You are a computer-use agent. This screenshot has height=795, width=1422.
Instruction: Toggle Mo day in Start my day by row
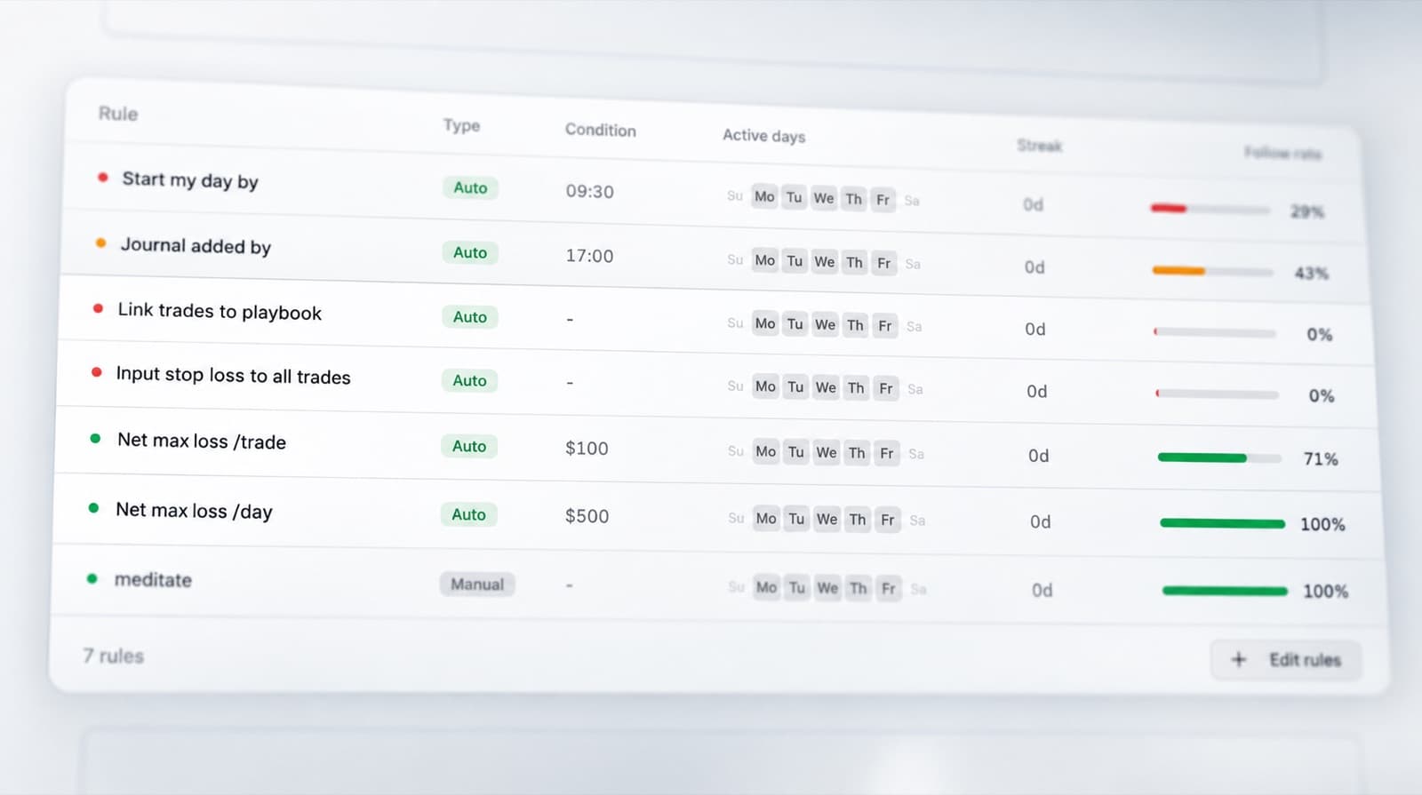pos(764,196)
